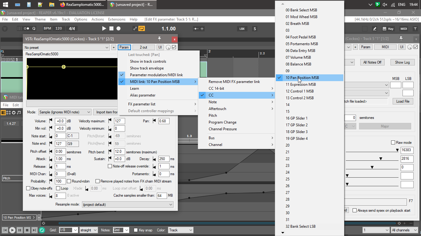Open the Color Track dropdown
Viewport: 421px width, 236px height.
point(181,230)
